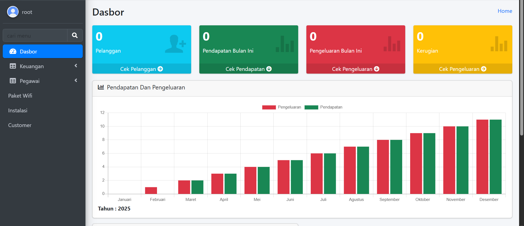Screen dimensions: 524x226
Task: Go to the Customer menu item
Action: click(20, 125)
